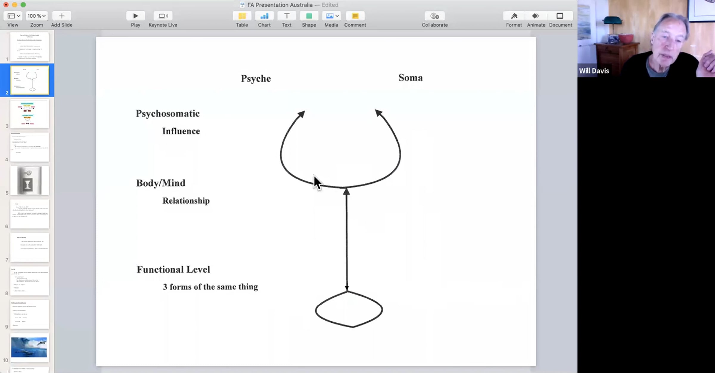Viewport: 715px width, 373px height.
Task: Select the dolphin slide 10 thumbnail
Action: pyautogui.click(x=29, y=347)
